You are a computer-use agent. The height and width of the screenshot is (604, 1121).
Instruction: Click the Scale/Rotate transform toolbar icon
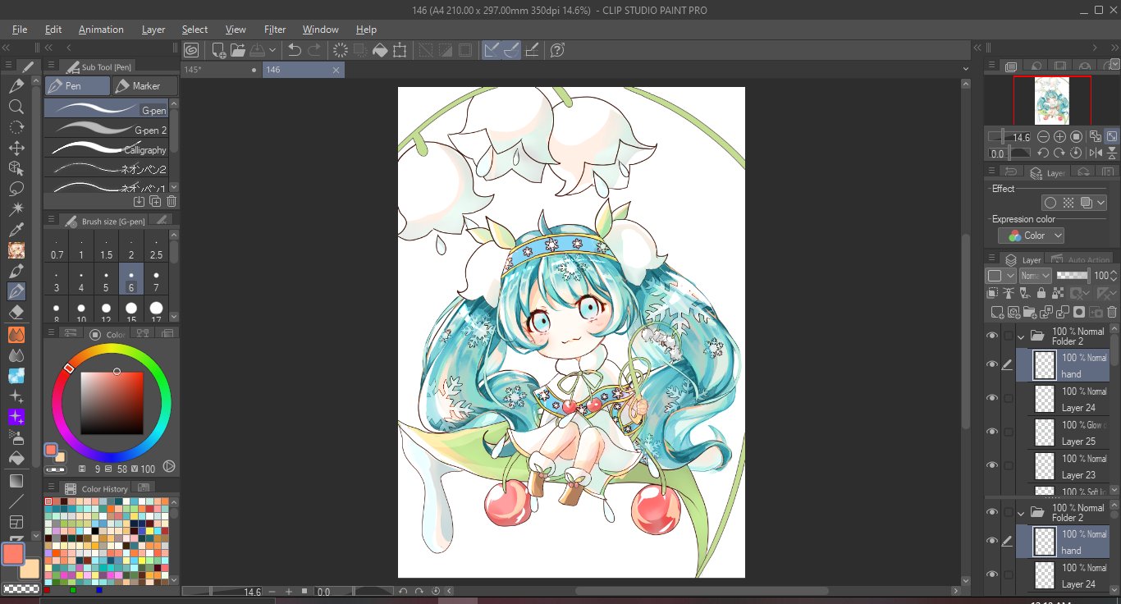tap(400, 51)
